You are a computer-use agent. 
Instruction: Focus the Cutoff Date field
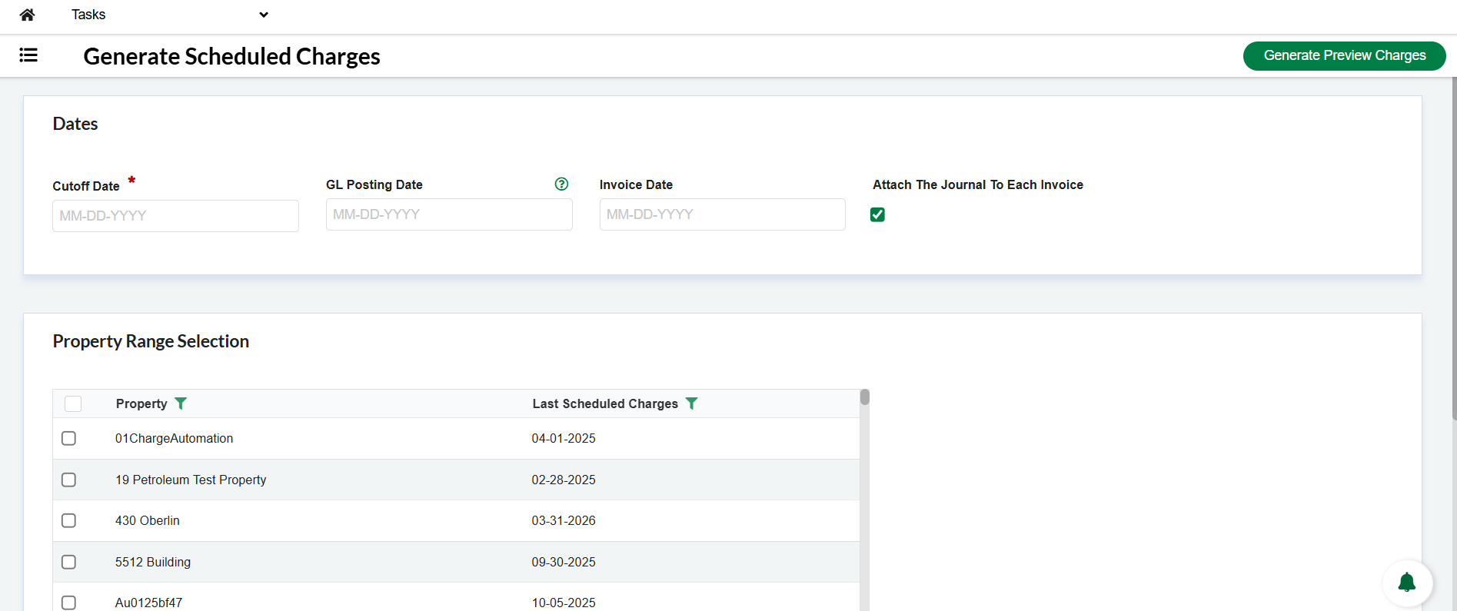[x=175, y=216]
